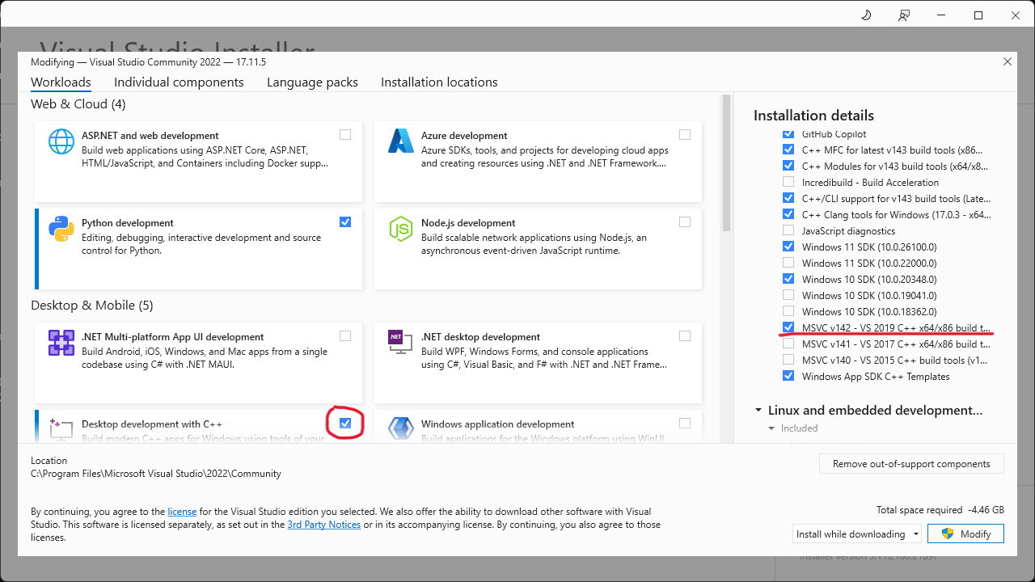Check Windows 10 SDK (10.0.18362.0)
1035x582 pixels.
pyautogui.click(x=788, y=311)
